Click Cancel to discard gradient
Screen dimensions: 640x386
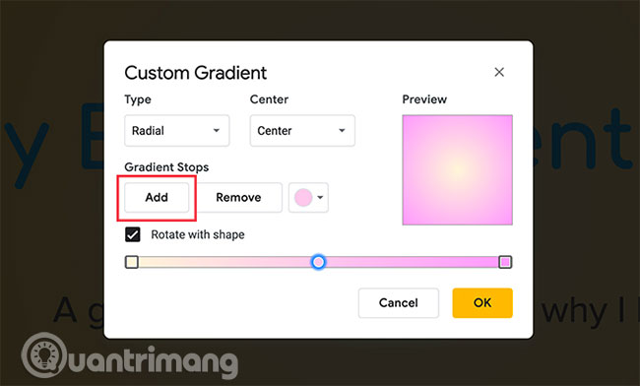(x=399, y=302)
